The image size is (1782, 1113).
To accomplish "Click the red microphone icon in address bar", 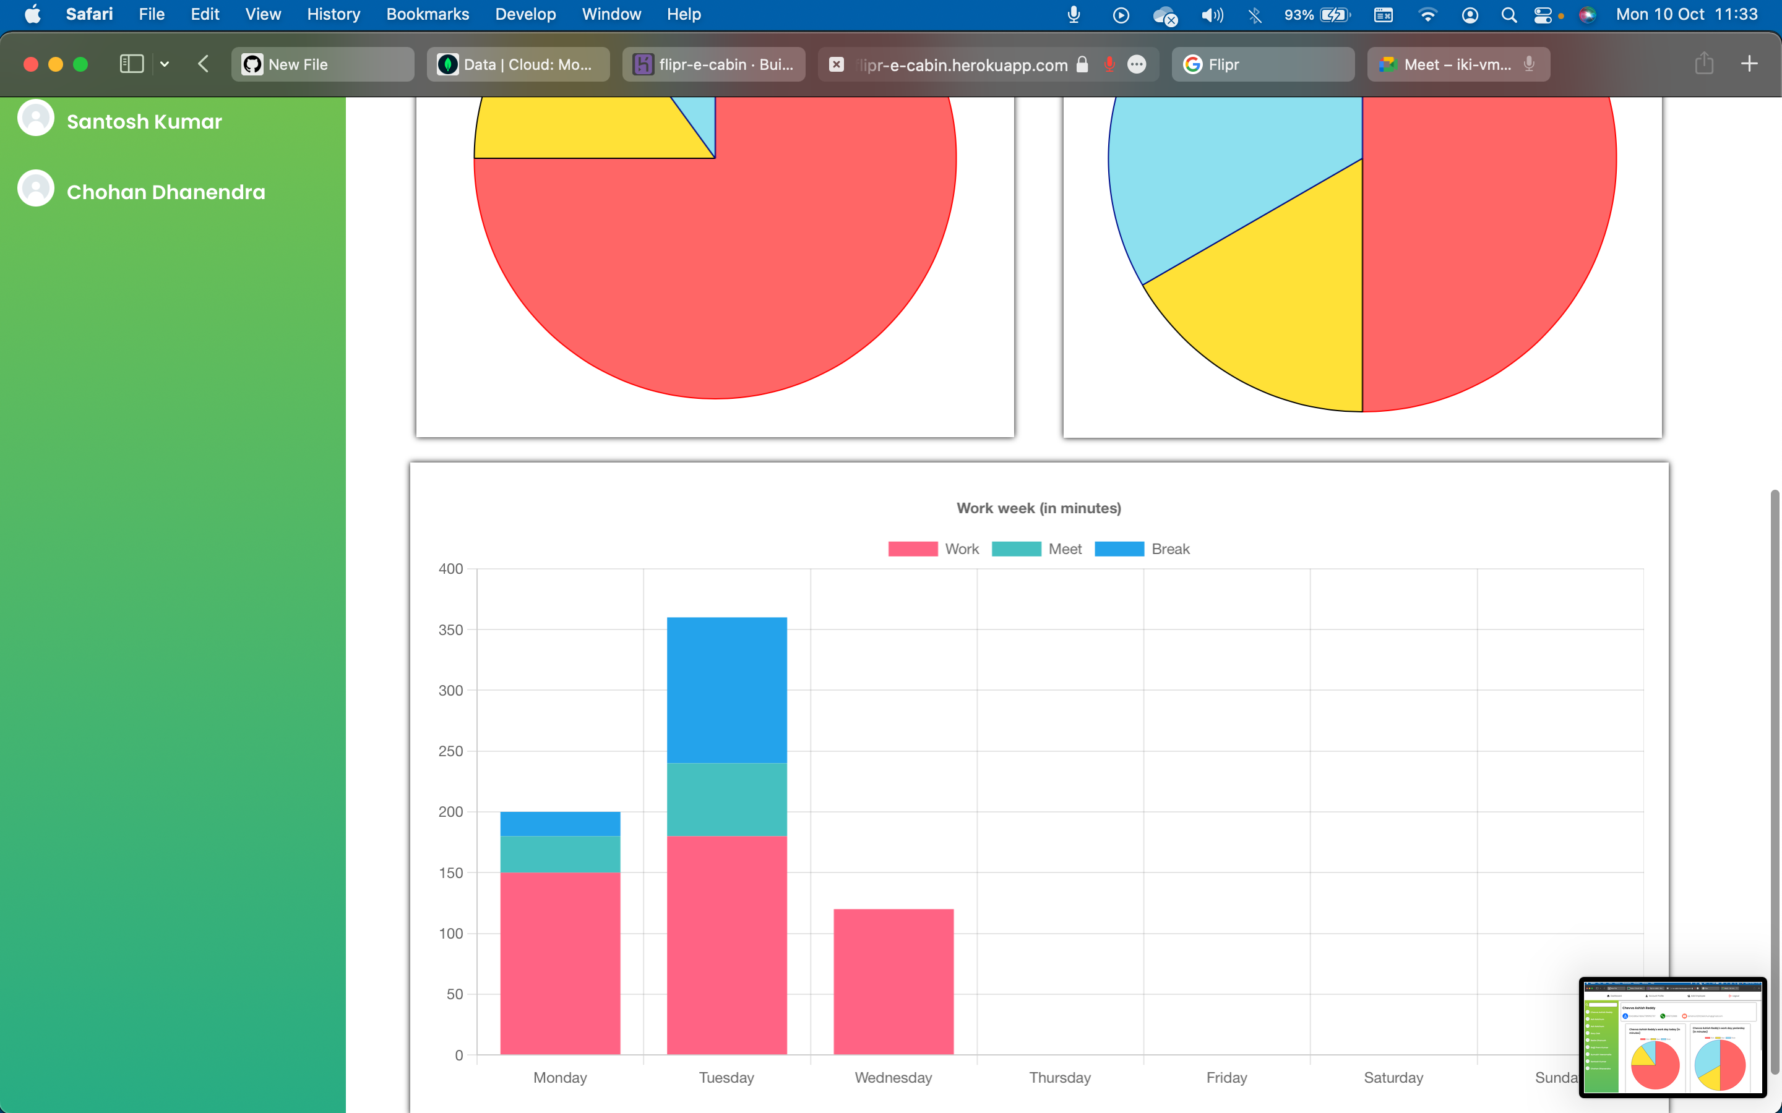I will click(x=1109, y=64).
